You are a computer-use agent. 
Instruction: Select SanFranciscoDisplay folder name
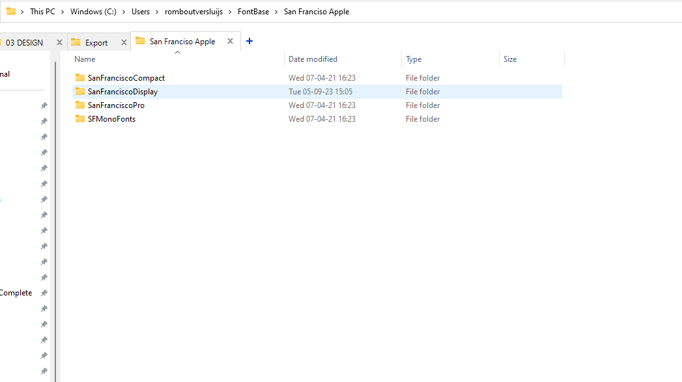[x=122, y=92]
